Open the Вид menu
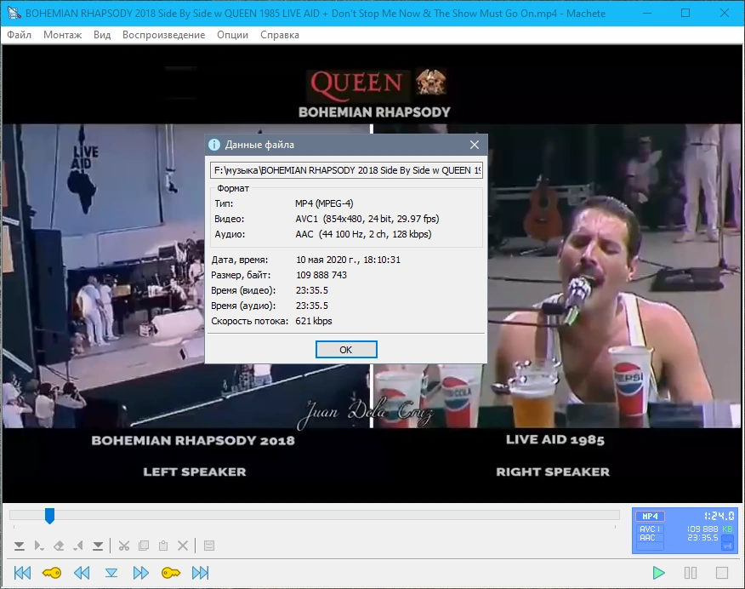 pos(102,35)
